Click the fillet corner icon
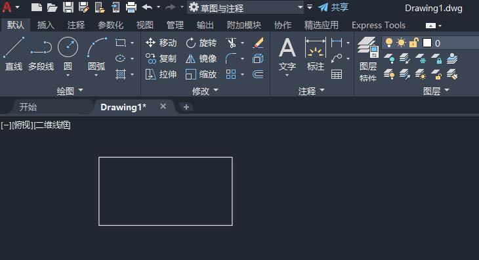The image size is (479, 260). (231, 58)
